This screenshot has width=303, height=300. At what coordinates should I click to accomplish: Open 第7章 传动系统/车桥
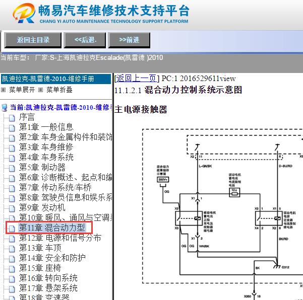tap(55, 187)
